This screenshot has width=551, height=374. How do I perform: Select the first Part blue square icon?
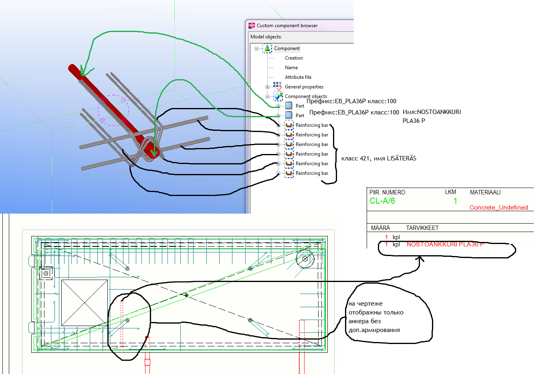click(x=289, y=106)
